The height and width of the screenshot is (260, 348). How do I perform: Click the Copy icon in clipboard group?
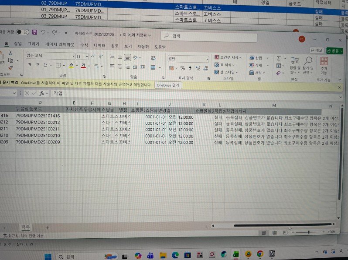coord(10,60)
